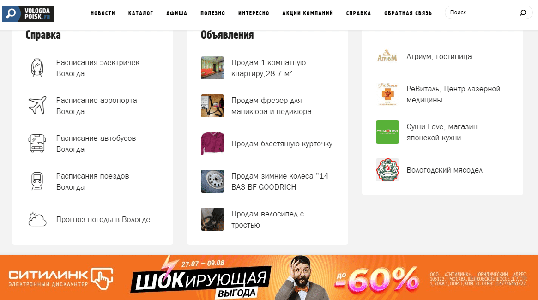Open the Обратная связь menu item
This screenshot has width=538, height=300.
click(x=408, y=13)
